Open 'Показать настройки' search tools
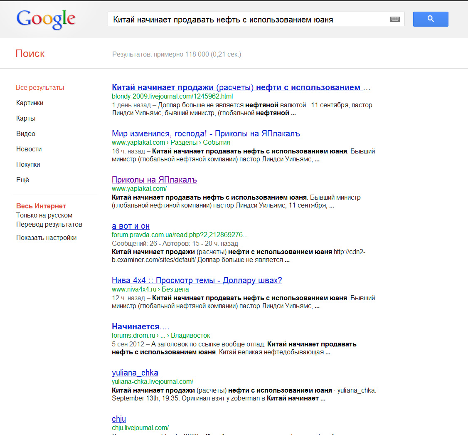 [x=46, y=237]
